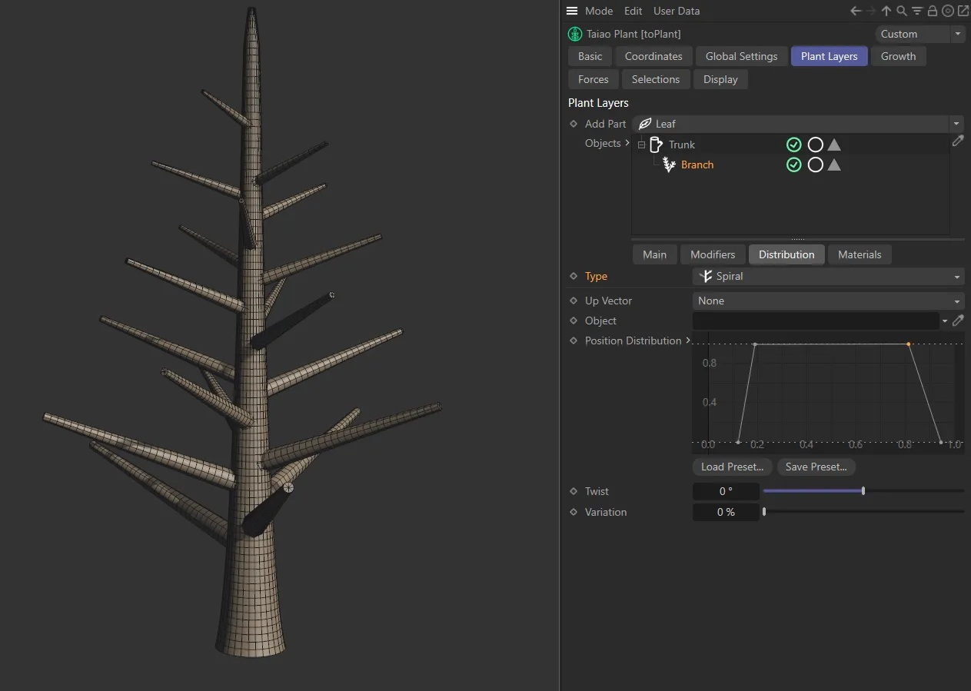Click the eyedropper beside the Object field

tap(958, 321)
